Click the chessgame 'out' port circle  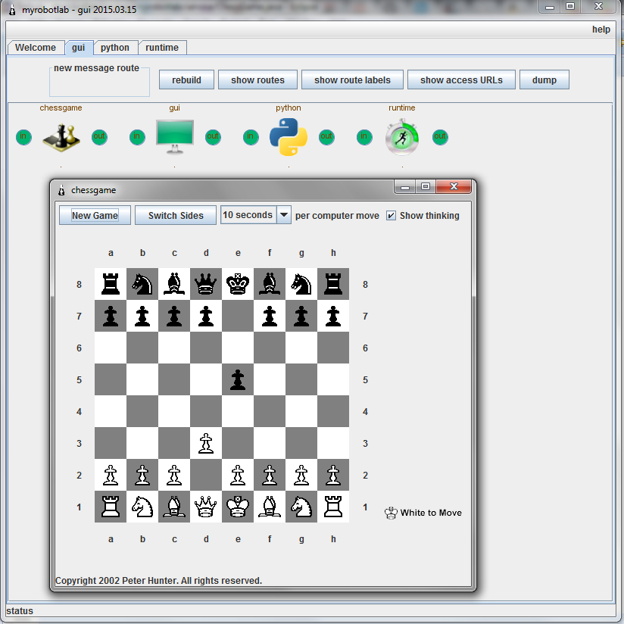coord(99,137)
